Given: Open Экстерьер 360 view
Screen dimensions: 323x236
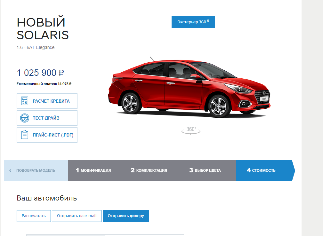Looking at the screenshot, I should [x=193, y=22].
